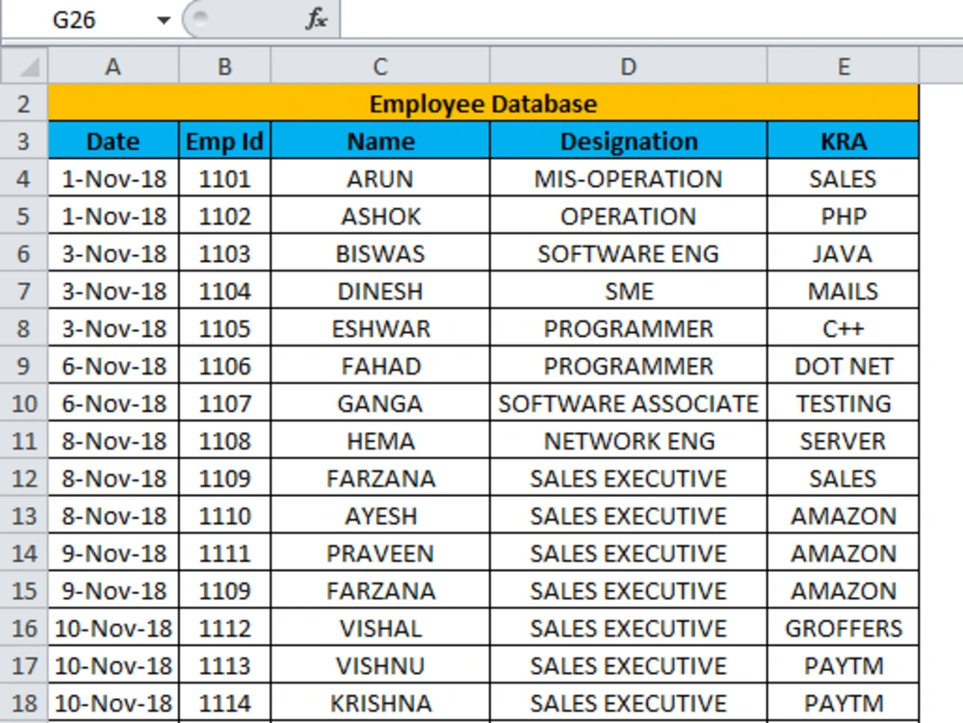Select FARZANA in row 15
Viewport: 963px width, 723px height.
point(380,590)
